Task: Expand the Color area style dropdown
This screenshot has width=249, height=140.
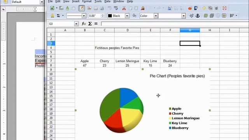Action: click(156, 16)
